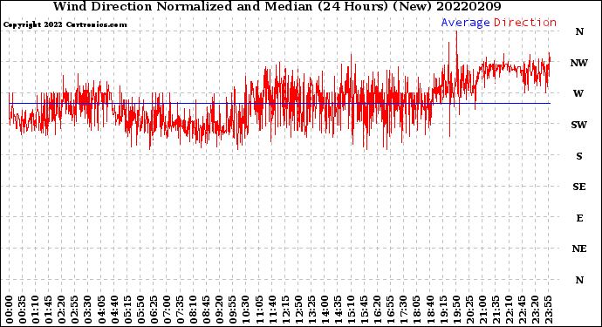Click the 23:55 time axis label
Viewport: 602px width, 327px height.
[x=548, y=310]
